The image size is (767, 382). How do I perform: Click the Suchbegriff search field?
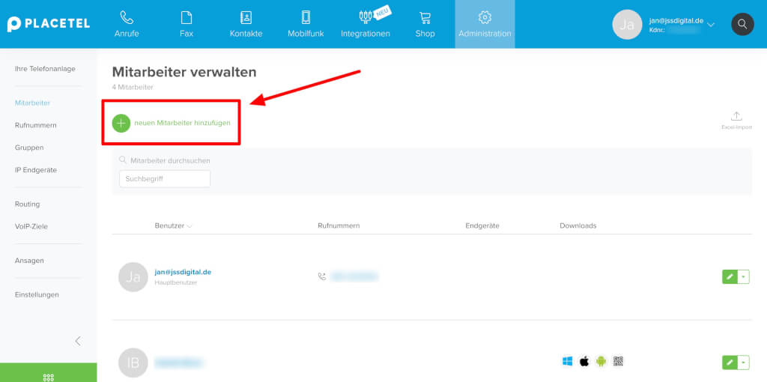165,178
